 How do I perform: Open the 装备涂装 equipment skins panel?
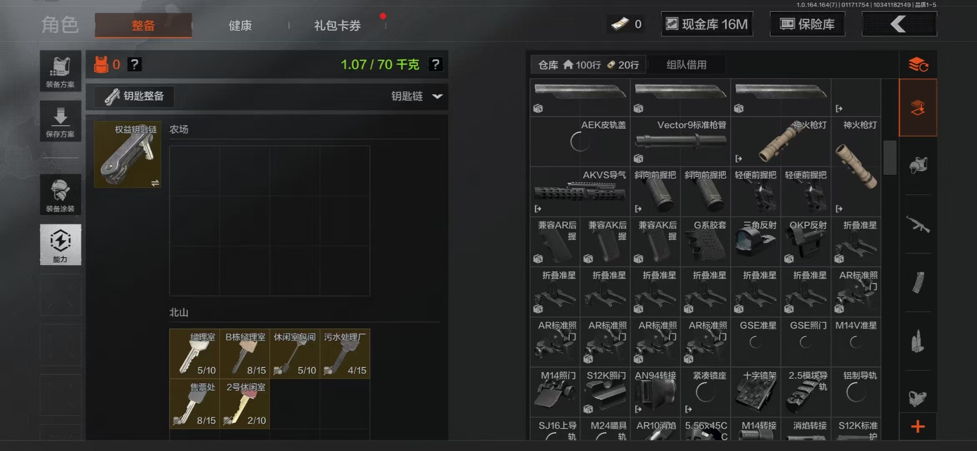point(61,194)
